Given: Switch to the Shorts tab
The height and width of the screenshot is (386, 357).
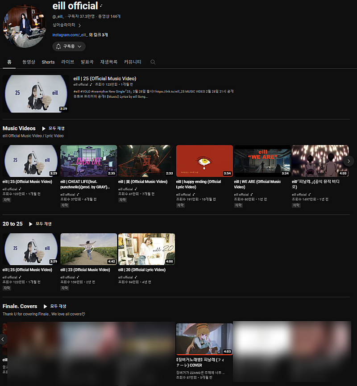Looking at the screenshot, I should click(48, 62).
